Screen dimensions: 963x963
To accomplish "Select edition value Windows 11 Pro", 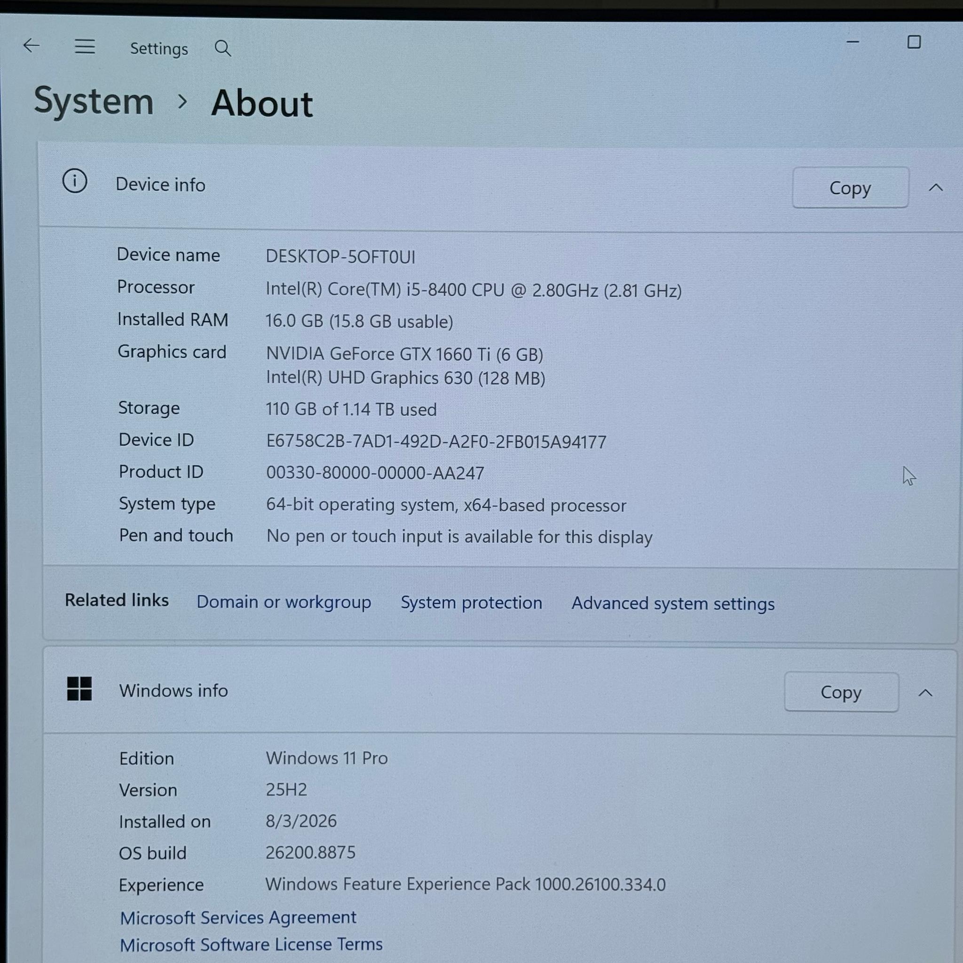I will 327,758.
